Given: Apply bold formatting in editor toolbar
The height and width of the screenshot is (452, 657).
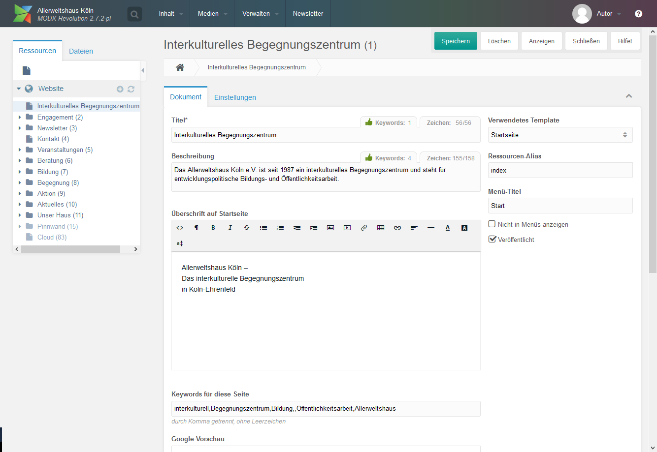Looking at the screenshot, I should pos(213,228).
